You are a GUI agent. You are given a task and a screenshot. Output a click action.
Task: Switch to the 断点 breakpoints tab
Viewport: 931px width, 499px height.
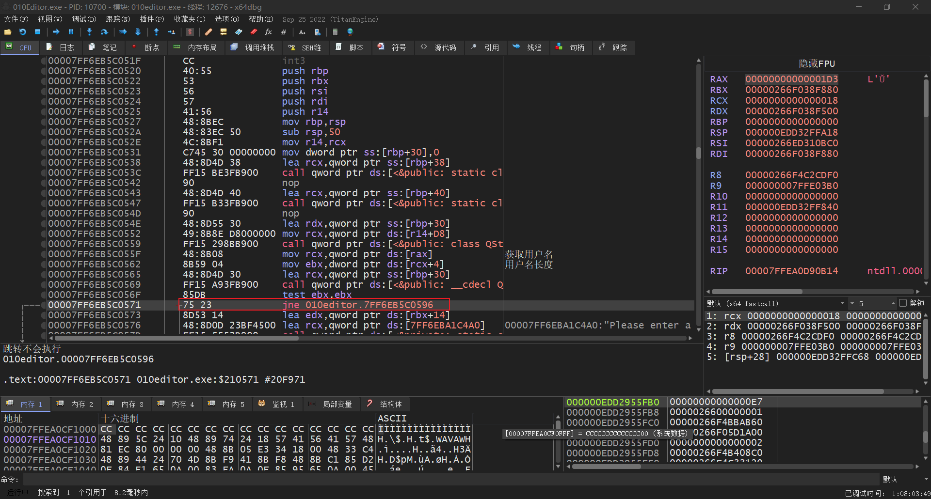tap(146, 47)
